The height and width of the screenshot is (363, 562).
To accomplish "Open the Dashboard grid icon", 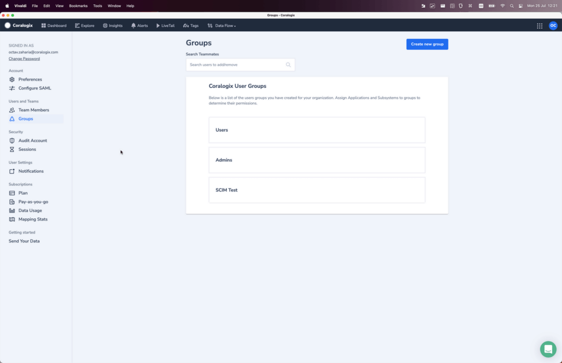I will click(x=43, y=25).
